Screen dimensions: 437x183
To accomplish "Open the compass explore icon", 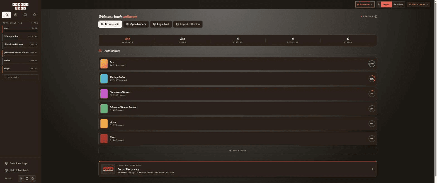I will (16, 15).
